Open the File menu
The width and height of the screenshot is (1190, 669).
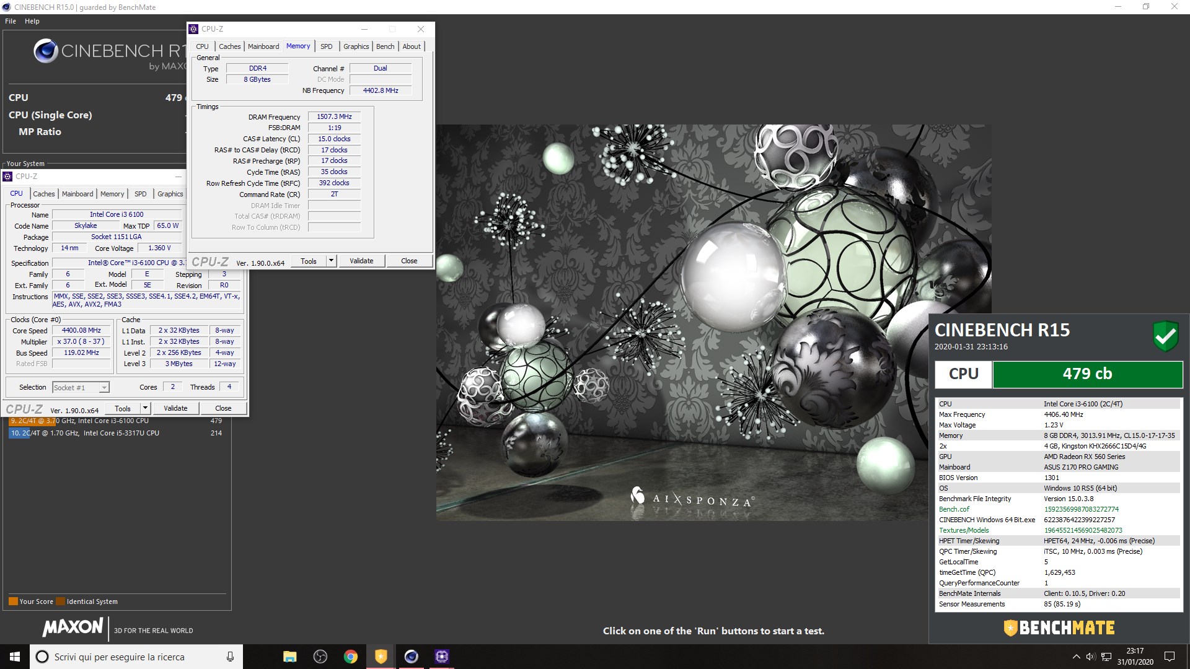point(11,21)
